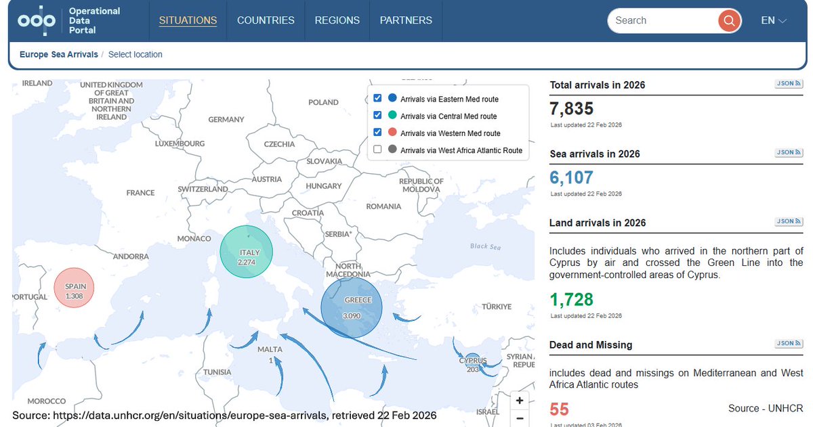Click the Europe Sea Arrivals breadcrumb

click(x=59, y=54)
